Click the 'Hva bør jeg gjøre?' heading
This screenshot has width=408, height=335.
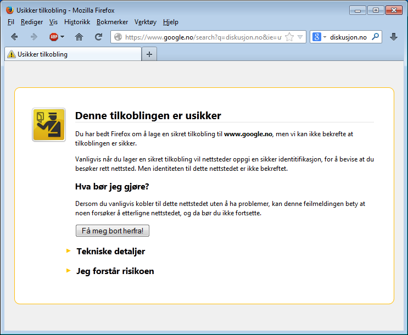112,187
